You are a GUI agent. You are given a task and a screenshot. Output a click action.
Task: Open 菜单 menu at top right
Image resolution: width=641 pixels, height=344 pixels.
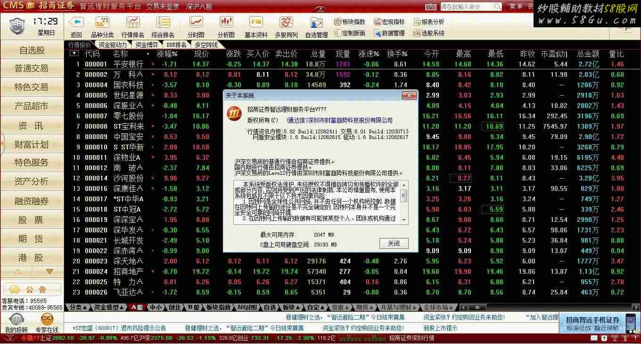516,7
